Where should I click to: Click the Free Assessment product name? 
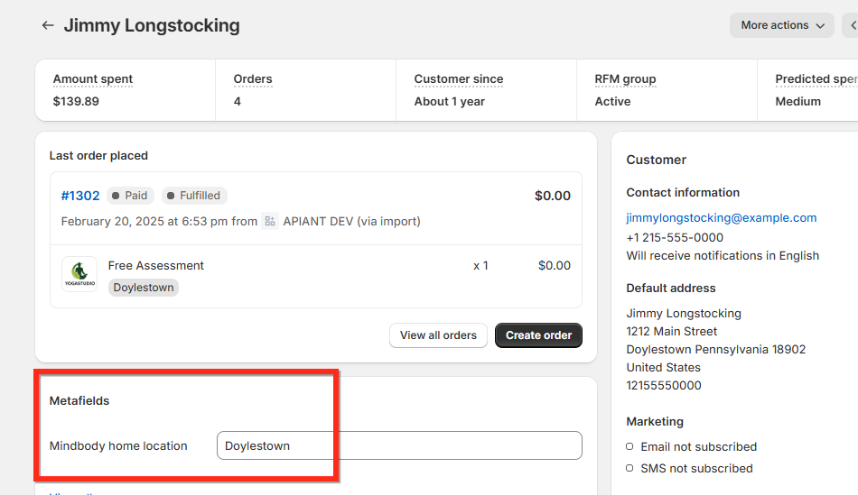pyautogui.click(x=156, y=265)
